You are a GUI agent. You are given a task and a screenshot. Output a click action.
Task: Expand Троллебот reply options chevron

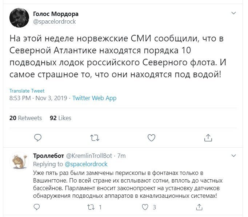(233, 156)
